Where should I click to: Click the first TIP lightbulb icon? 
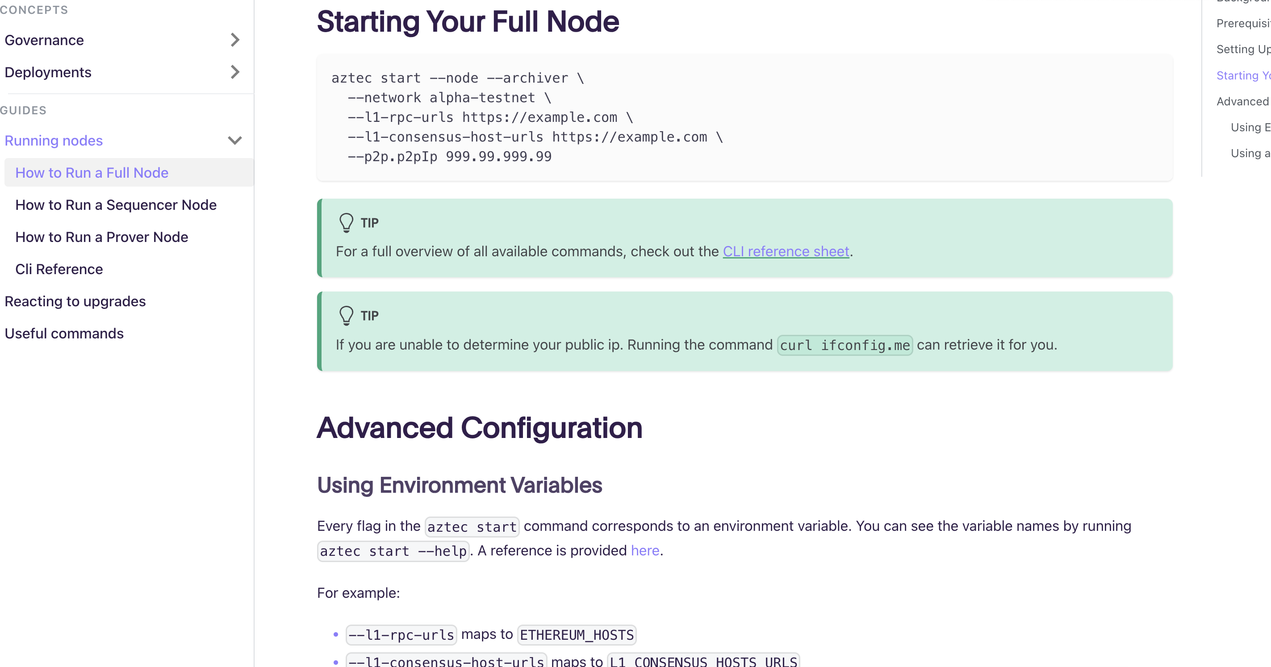tap(347, 223)
